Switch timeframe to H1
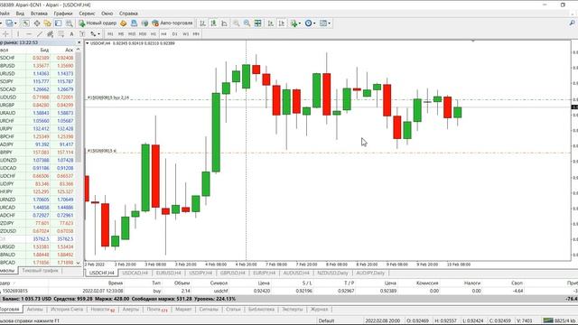578x325 pixels. (x=154, y=34)
